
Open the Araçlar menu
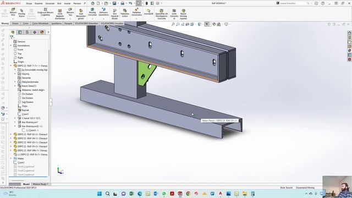pyautogui.click(x=67, y=3)
